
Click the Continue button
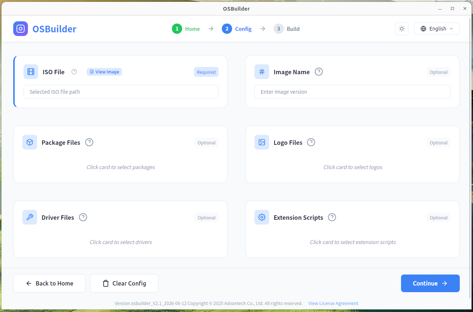coord(430,283)
